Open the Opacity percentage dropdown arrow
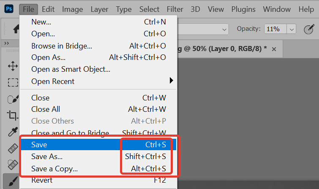Image resolution: width=319 pixels, height=189 pixels. pos(292,29)
